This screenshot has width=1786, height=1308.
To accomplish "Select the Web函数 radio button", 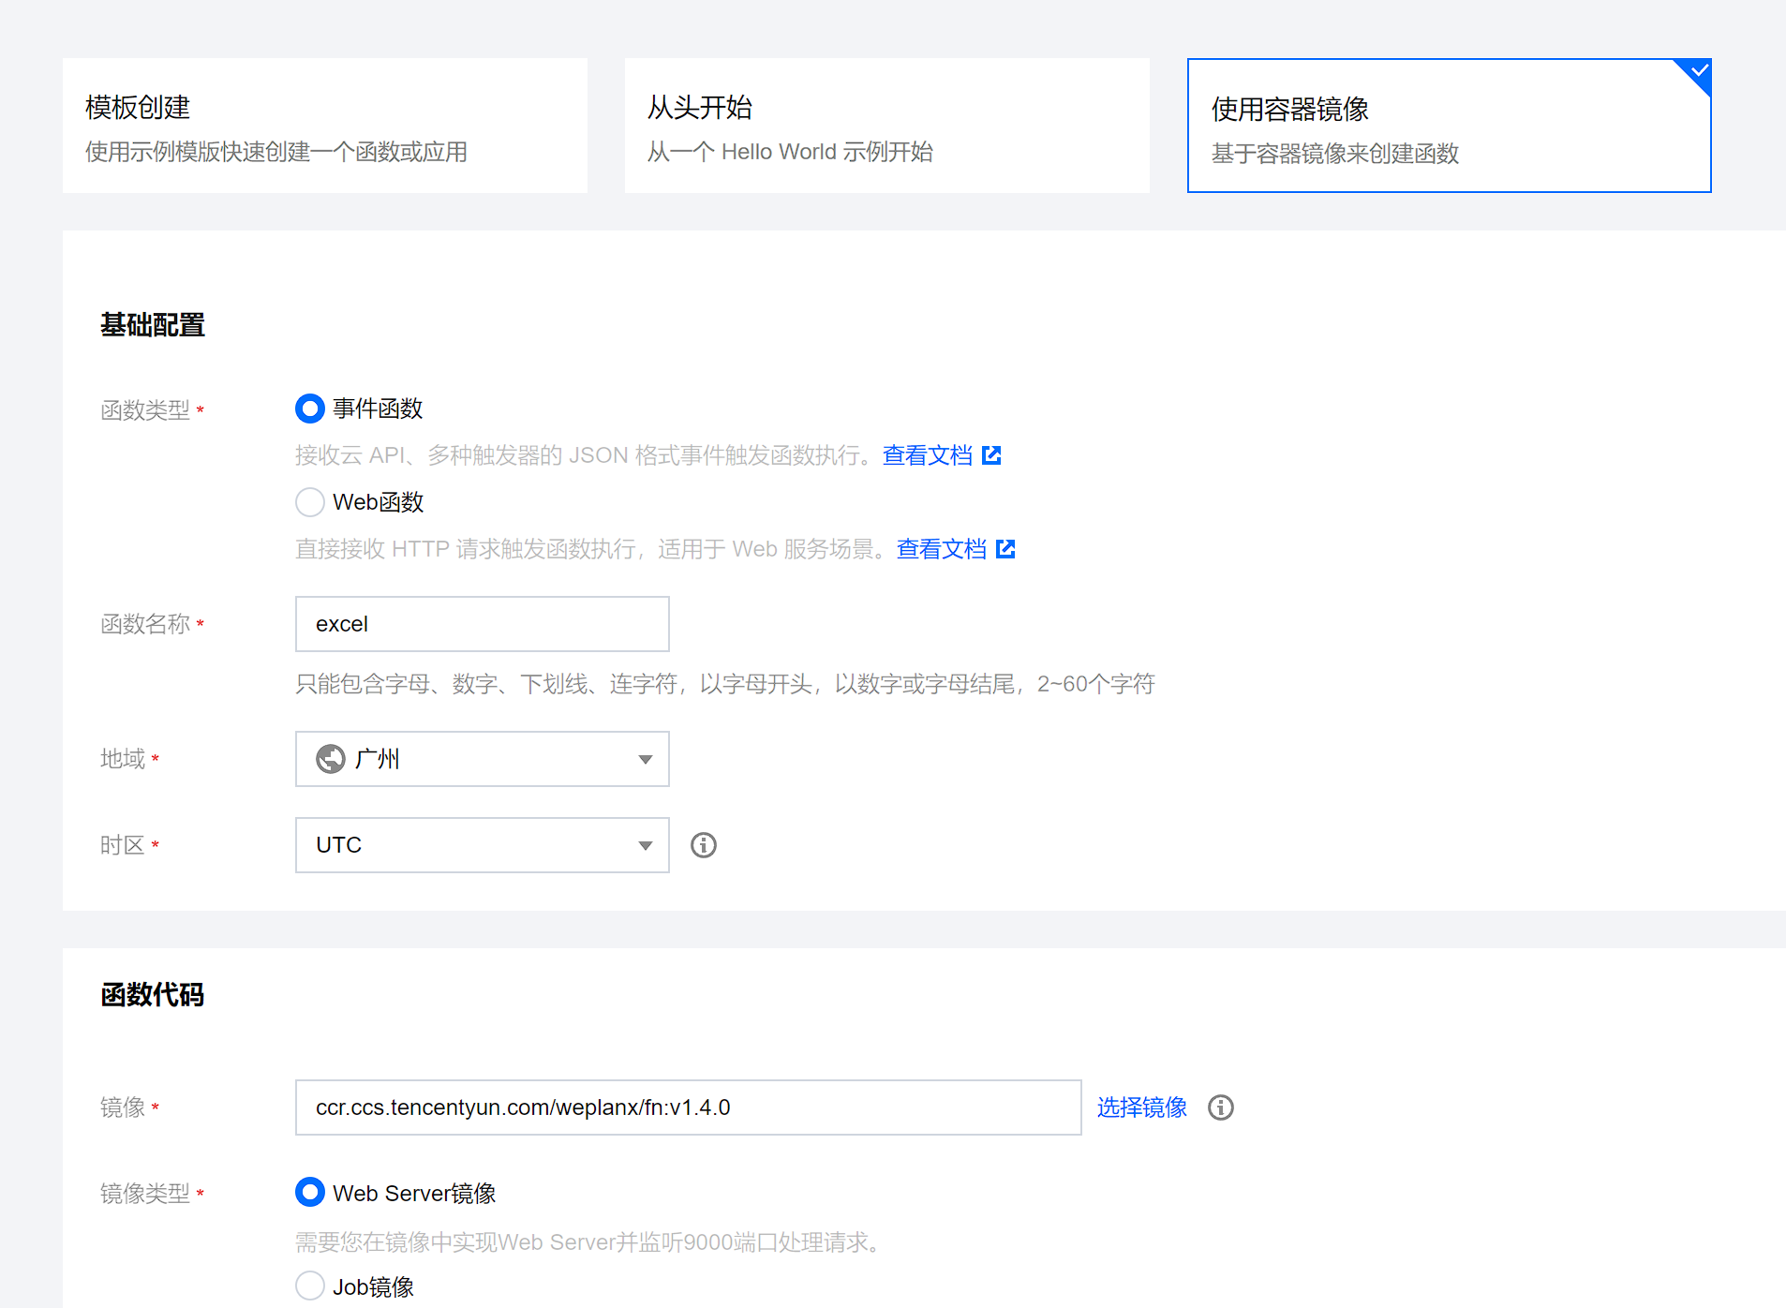I will (310, 502).
